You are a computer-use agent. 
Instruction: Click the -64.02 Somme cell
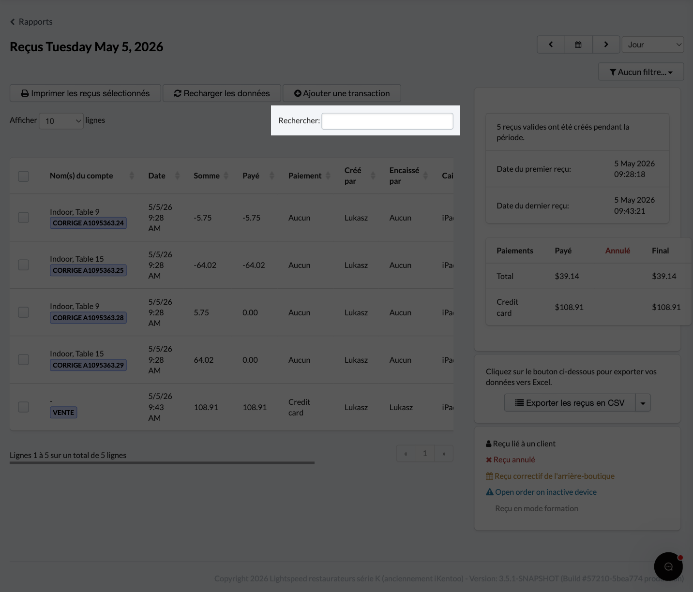coord(205,265)
